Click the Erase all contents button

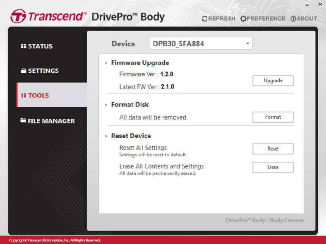(273, 167)
